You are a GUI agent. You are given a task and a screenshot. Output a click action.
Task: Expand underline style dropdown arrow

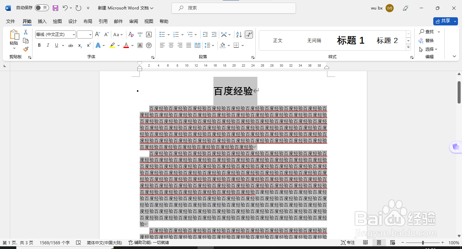coord(63,45)
